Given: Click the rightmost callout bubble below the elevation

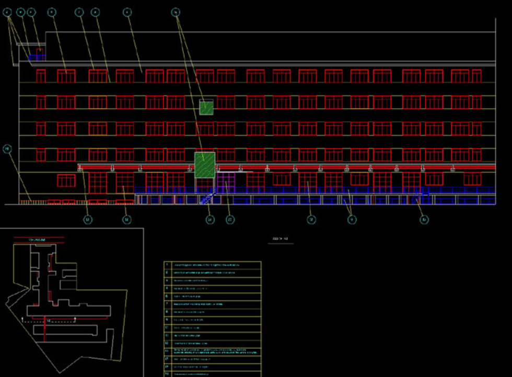Looking at the screenshot, I should tap(424, 220).
